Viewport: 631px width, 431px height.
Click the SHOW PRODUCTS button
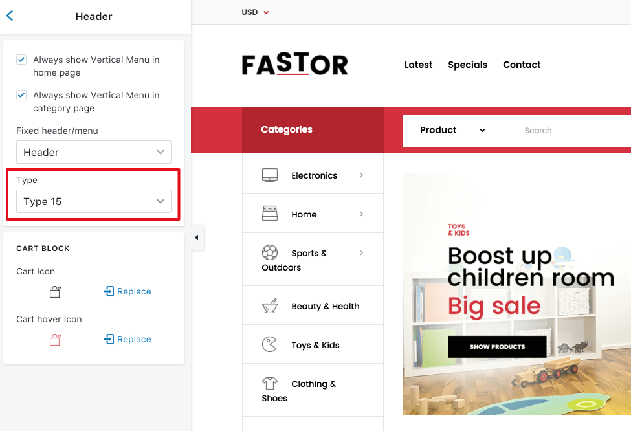pos(498,346)
